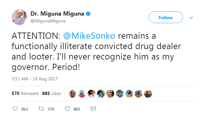
Task: Open the @MikeSonko mention link
Action: click(89, 36)
